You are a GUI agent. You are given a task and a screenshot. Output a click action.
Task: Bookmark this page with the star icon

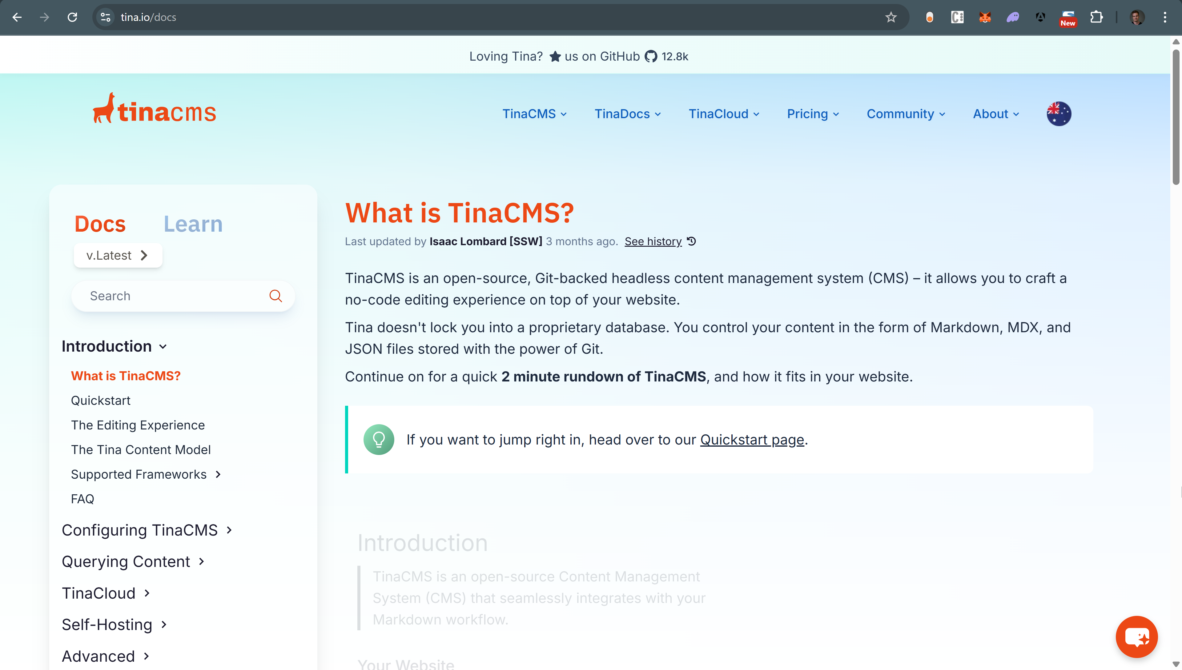tap(891, 18)
